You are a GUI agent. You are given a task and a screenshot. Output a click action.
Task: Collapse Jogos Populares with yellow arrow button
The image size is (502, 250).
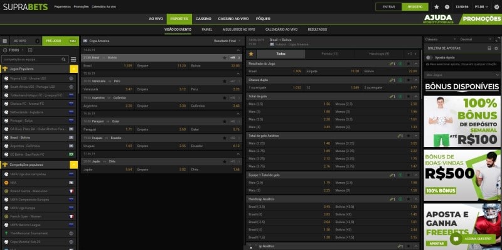[73, 69]
